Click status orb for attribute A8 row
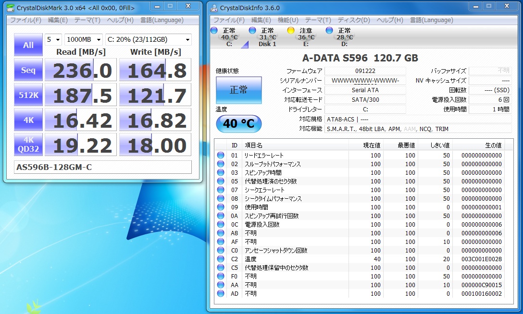The image size is (523, 314). (221, 233)
